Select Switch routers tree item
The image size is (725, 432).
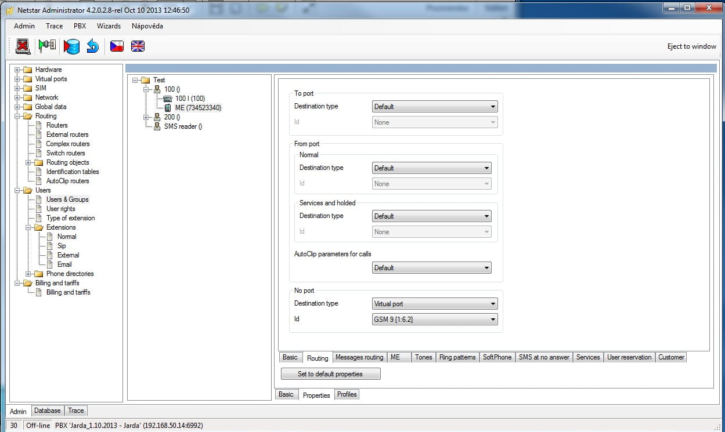pos(66,153)
